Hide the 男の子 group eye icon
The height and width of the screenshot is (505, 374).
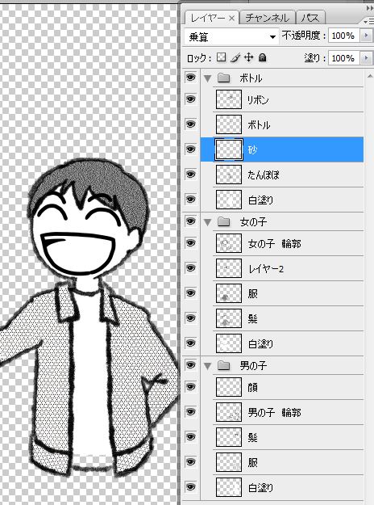(190, 365)
